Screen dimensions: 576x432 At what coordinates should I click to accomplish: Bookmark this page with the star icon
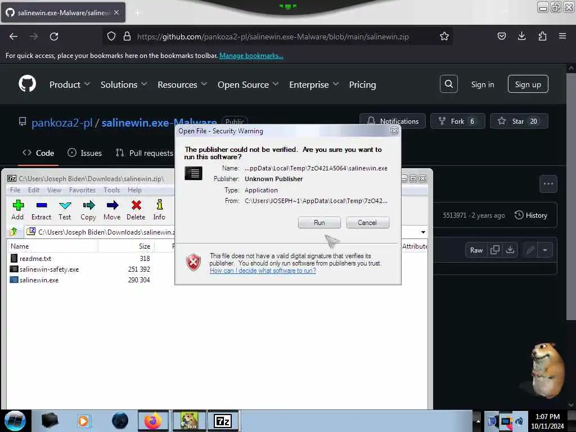click(x=444, y=37)
